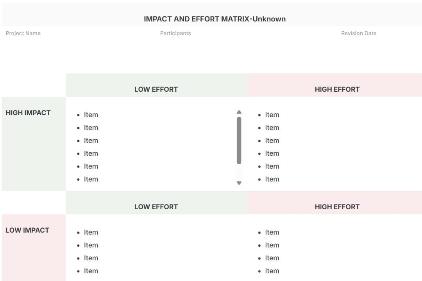Select the Revision Date field
The width and height of the screenshot is (422, 281).
click(358, 33)
